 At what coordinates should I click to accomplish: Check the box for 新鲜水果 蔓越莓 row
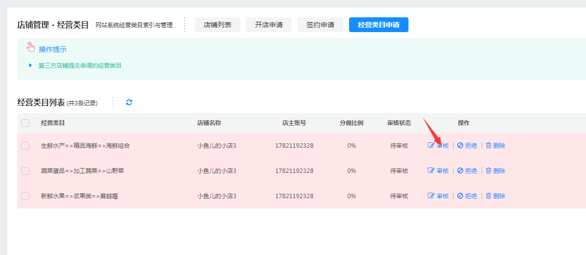point(25,196)
